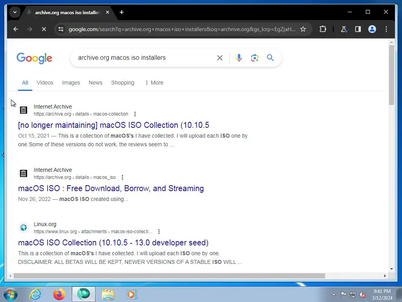402x302 pixels.
Task: Open Windows Explorer folder from taskbar
Action: (108, 294)
